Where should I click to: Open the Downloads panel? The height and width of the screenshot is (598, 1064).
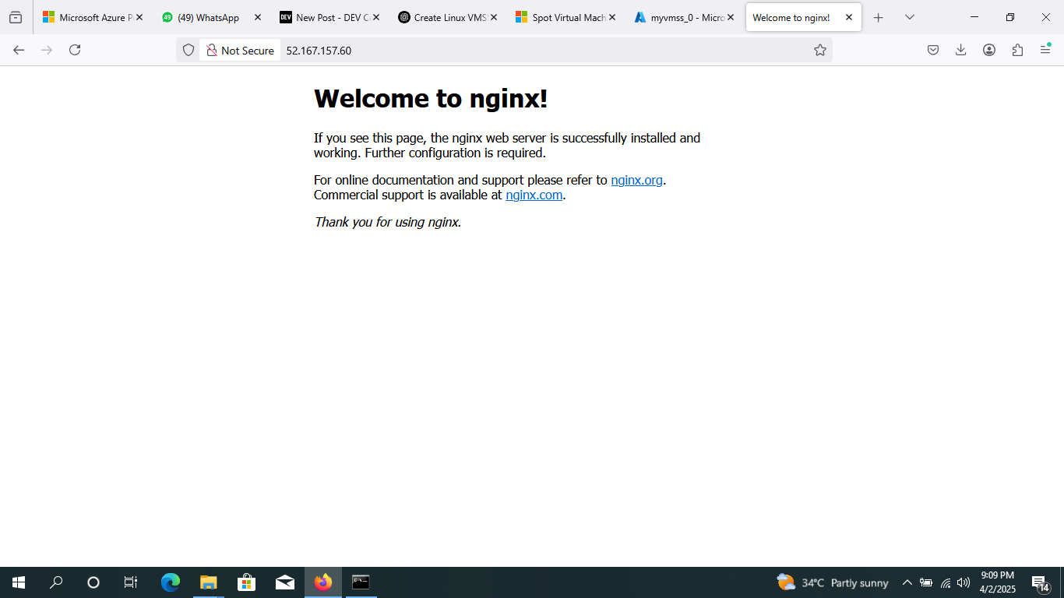[961, 50]
